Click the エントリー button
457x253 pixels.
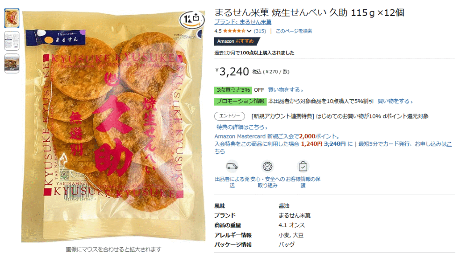pyautogui.click(x=229, y=116)
